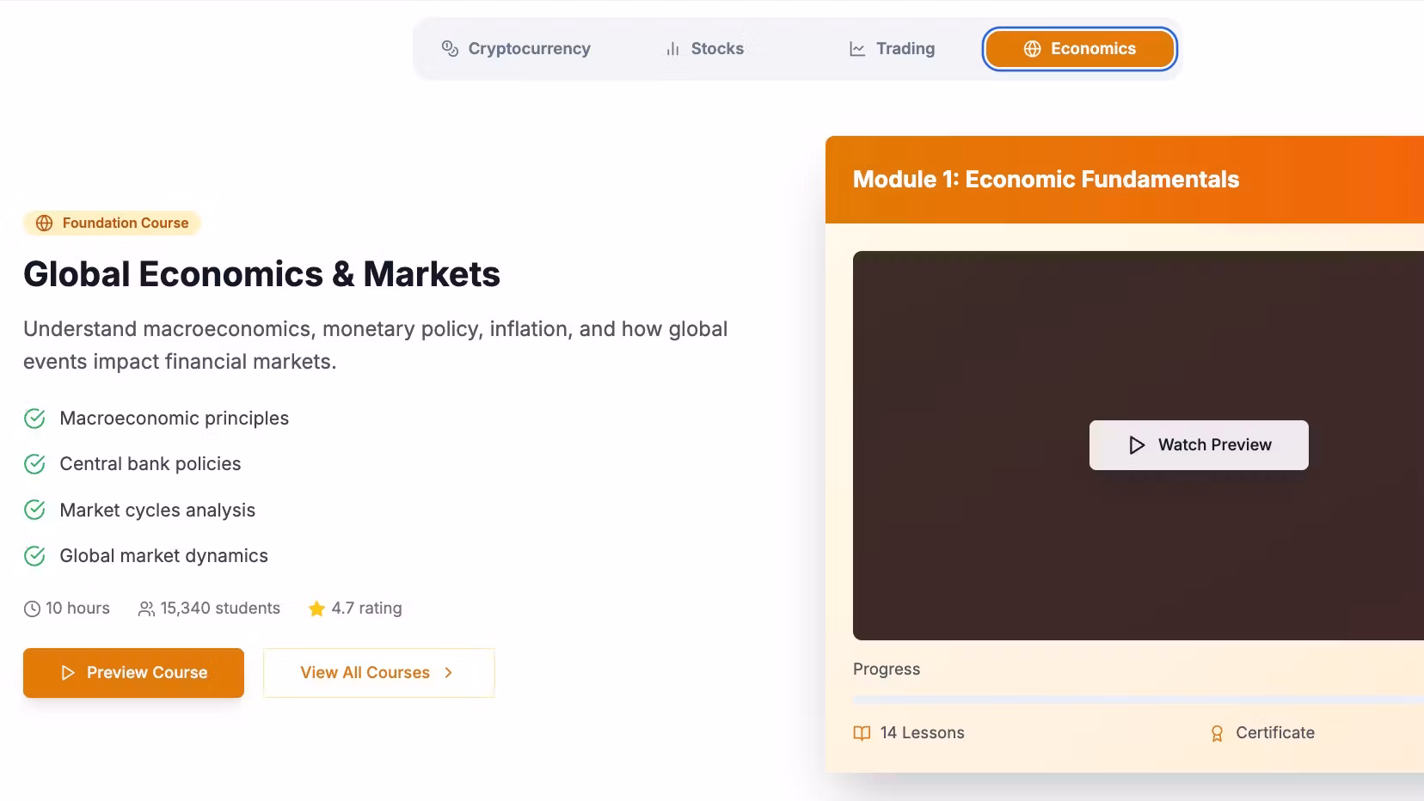1424x801 pixels.
Task: Click the Global Economics & Markets heading
Action: click(x=261, y=274)
